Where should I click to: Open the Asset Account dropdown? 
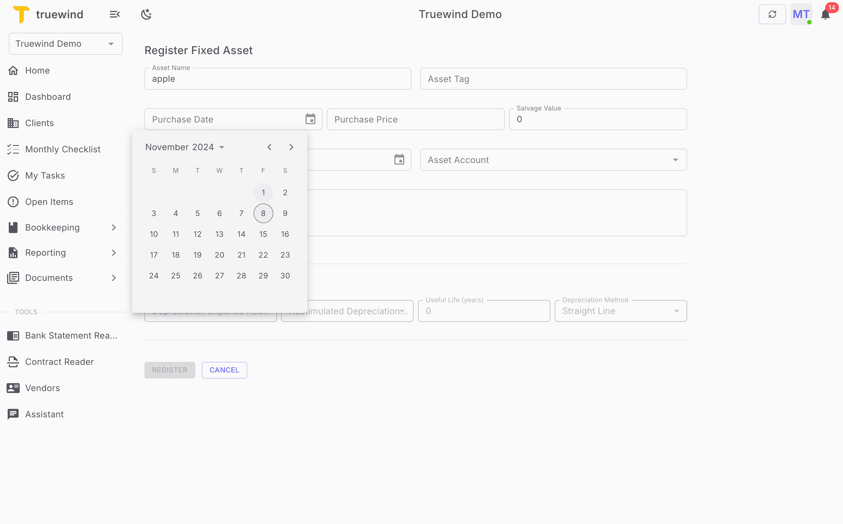click(676, 160)
